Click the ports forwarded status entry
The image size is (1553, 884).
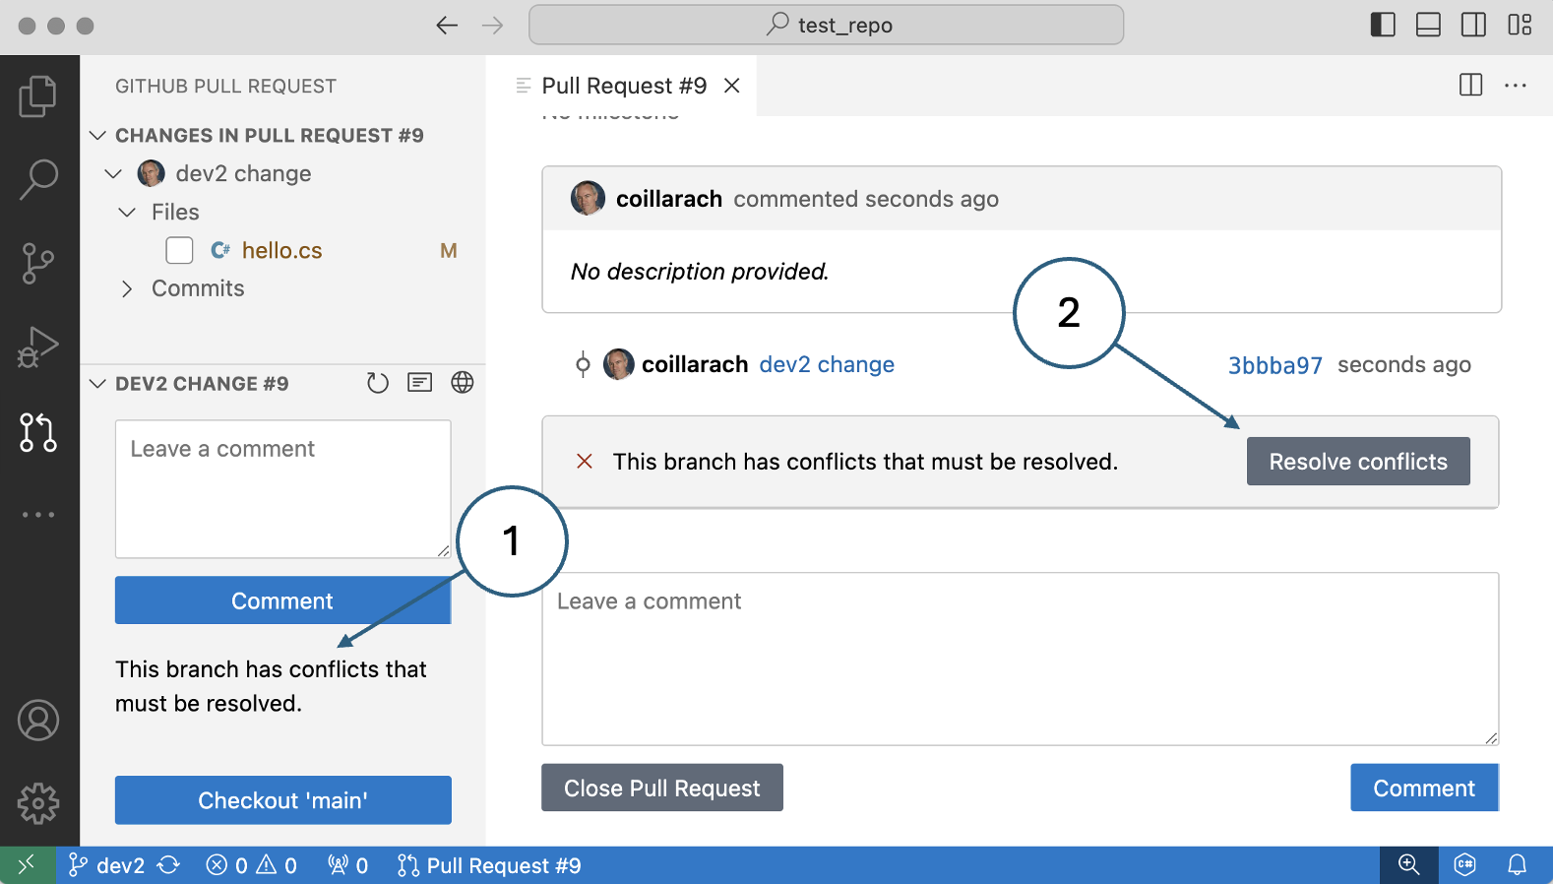pos(348,865)
